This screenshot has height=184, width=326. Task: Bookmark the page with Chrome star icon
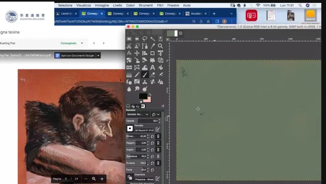point(208,21)
